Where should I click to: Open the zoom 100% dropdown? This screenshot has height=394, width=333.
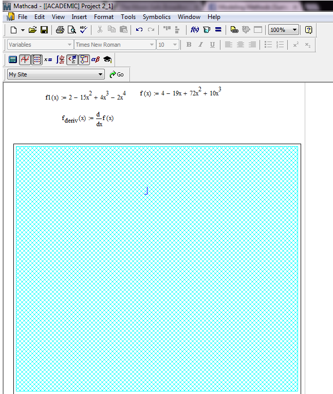coord(294,30)
